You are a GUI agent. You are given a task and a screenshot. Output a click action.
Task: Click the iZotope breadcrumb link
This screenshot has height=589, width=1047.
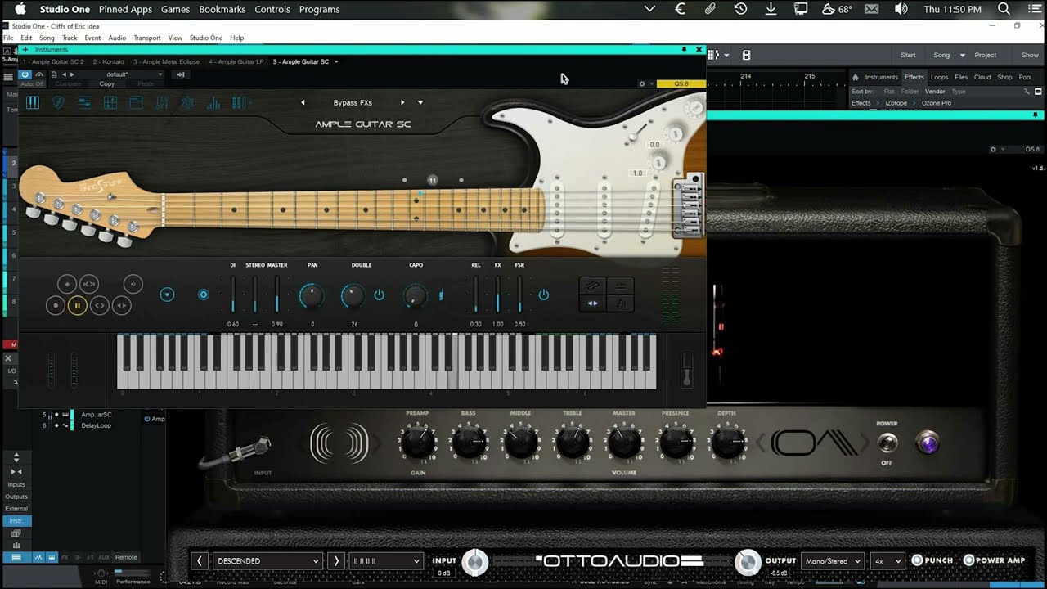point(895,103)
